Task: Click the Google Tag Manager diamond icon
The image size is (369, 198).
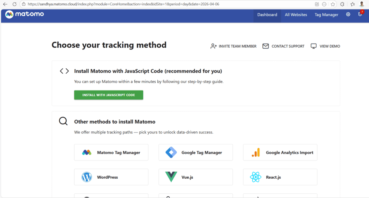Action: click(x=171, y=152)
